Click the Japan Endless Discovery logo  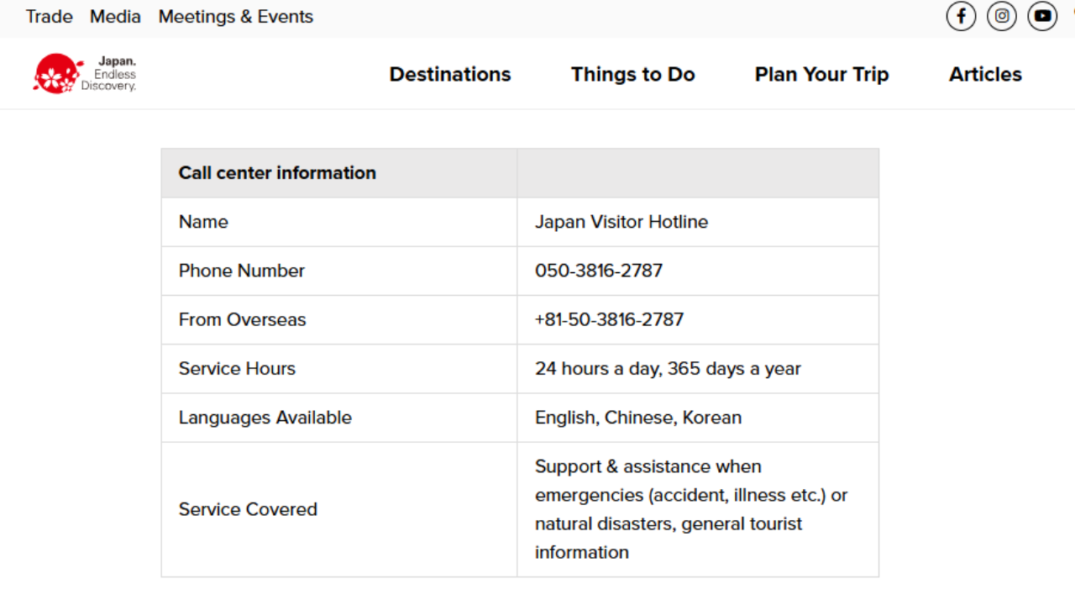[x=85, y=74]
